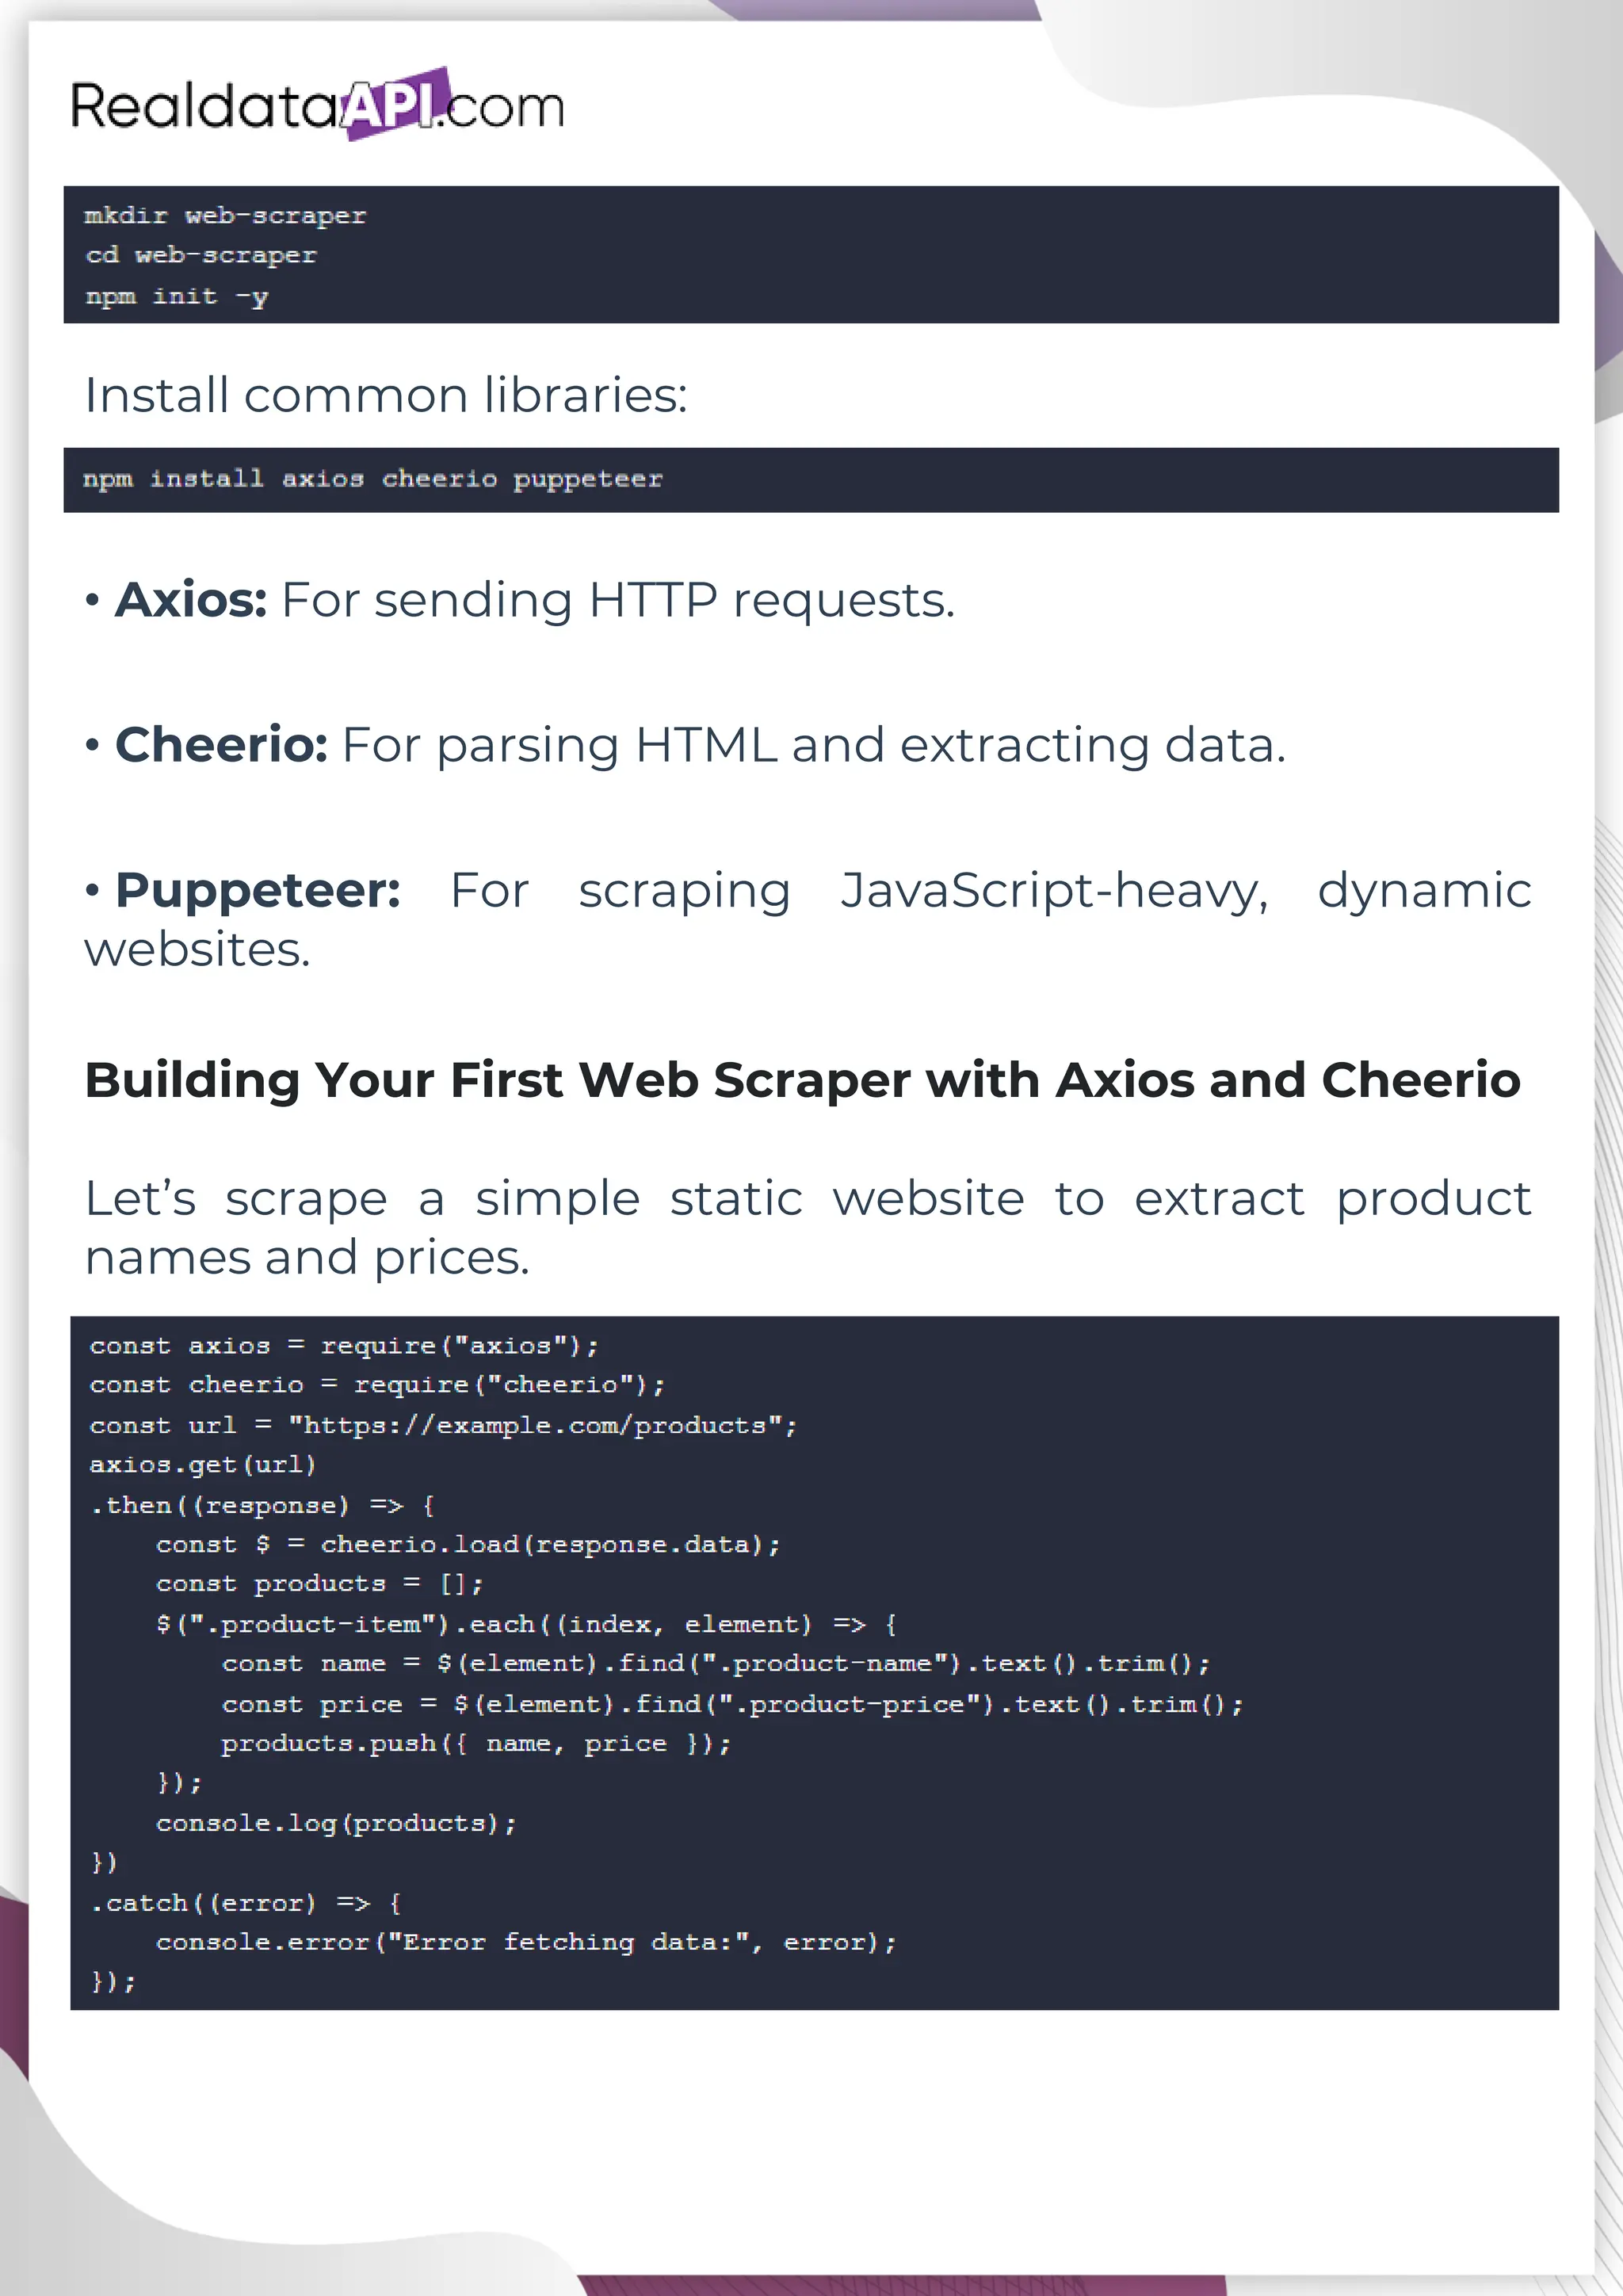Click the 'Axios:' bullet label
This screenshot has height=2296, width=1623.
click(191, 600)
